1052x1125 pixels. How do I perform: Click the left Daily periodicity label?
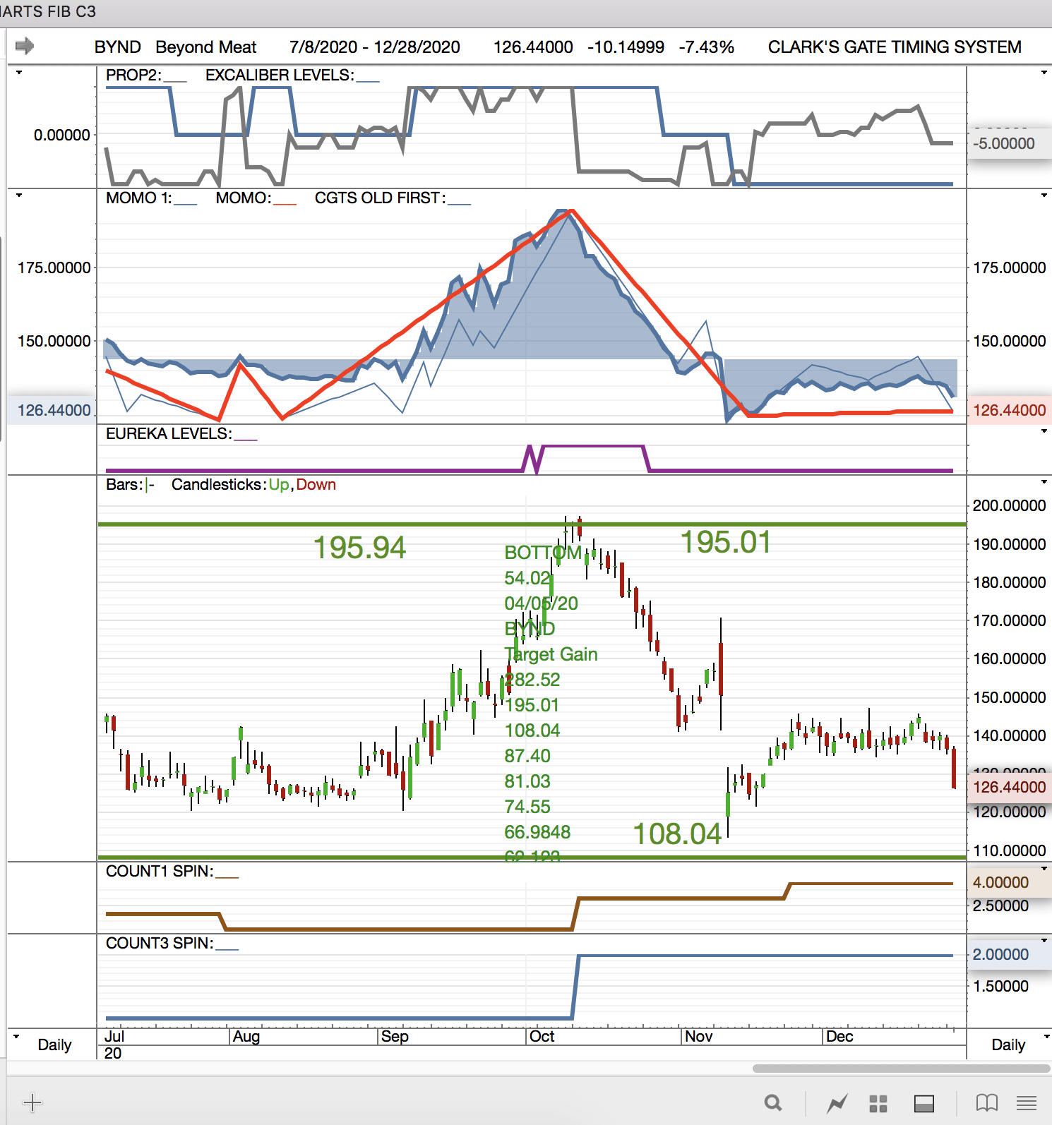coord(54,1045)
